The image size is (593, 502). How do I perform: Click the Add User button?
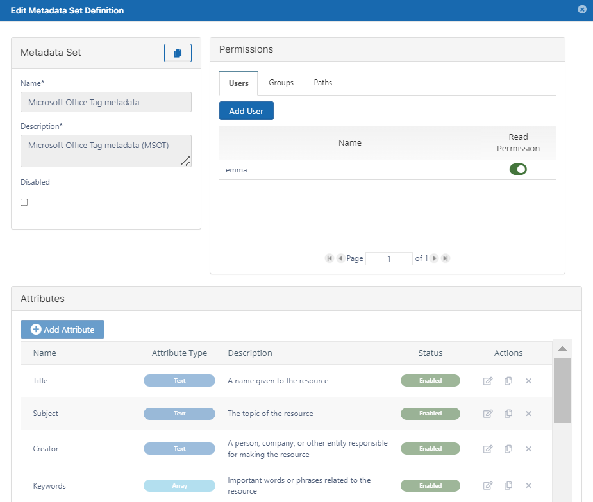pyautogui.click(x=246, y=111)
